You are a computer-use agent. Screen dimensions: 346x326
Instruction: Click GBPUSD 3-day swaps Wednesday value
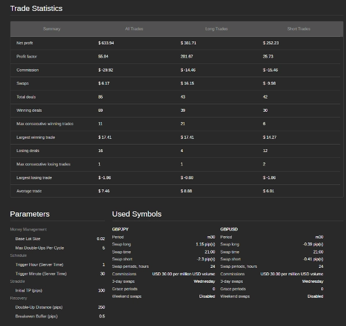point(313,282)
